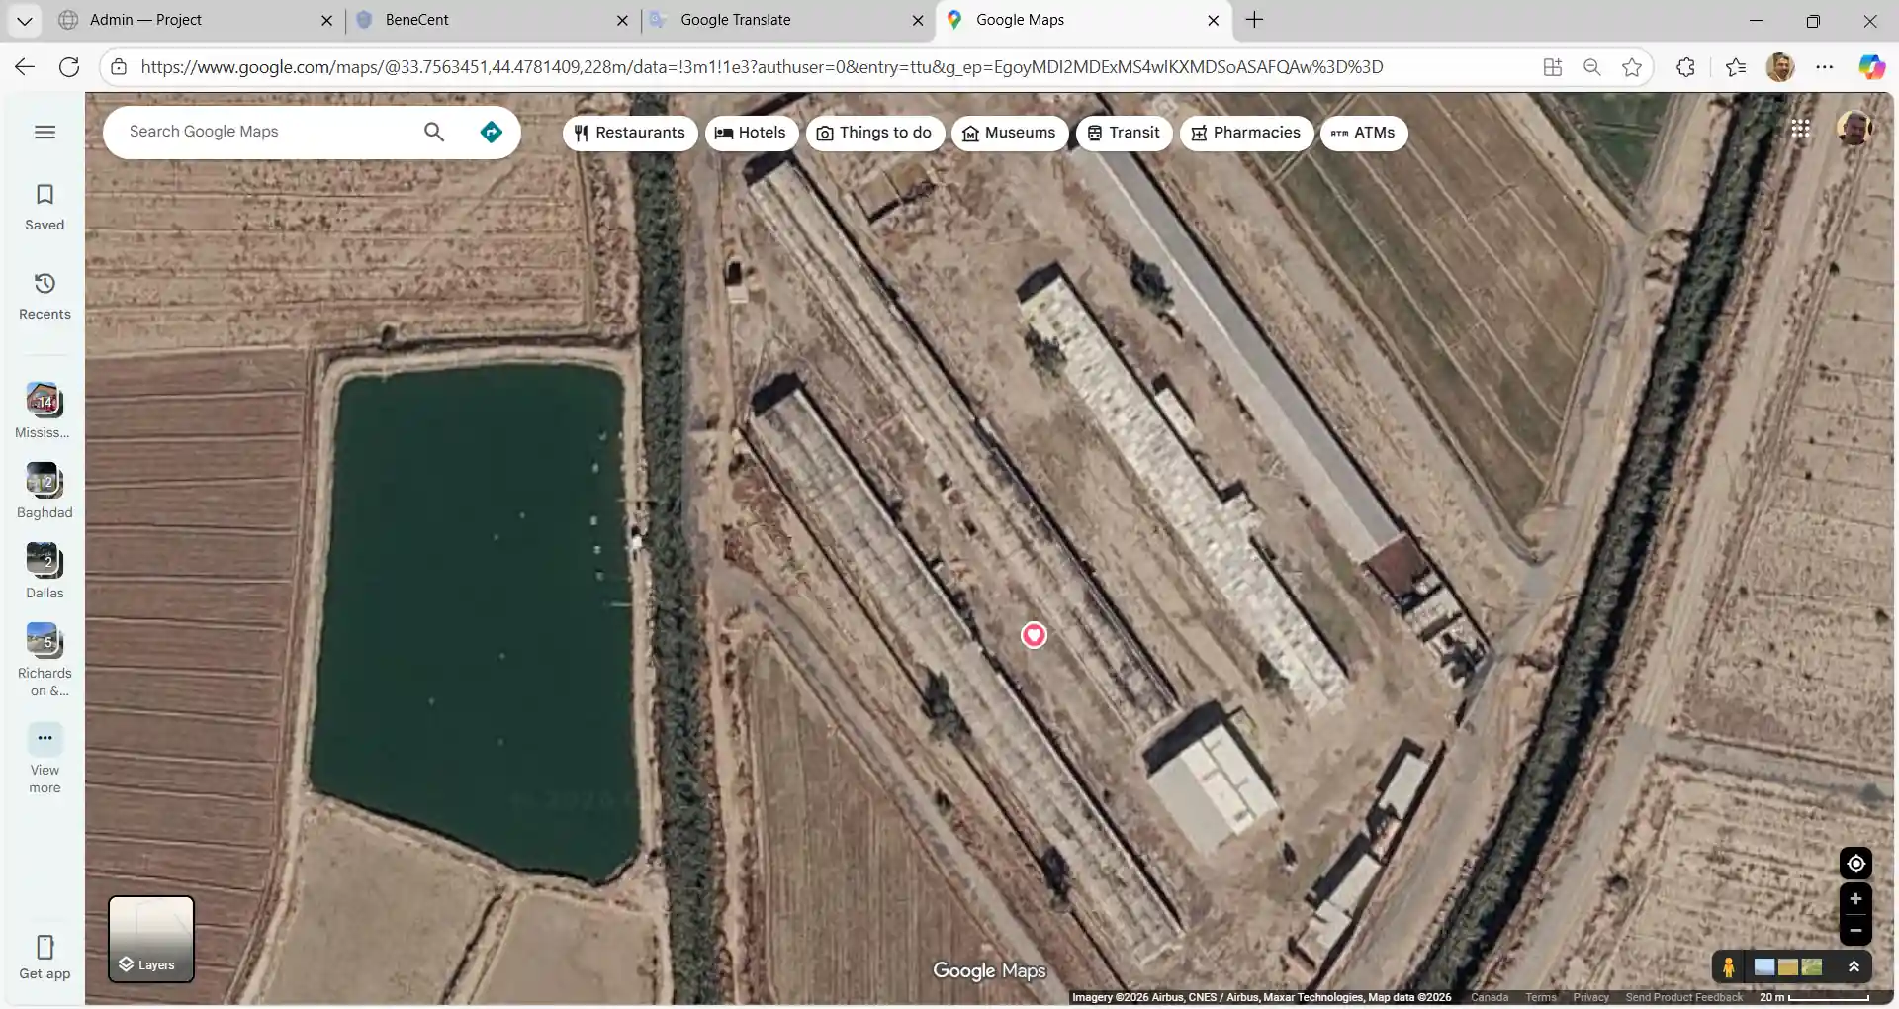Filter the map by Pharmacies
Viewport: 1899px width, 1009px height.
coord(1245,133)
